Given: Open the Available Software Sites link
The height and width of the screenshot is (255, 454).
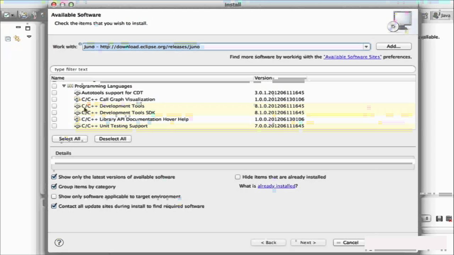Looking at the screenshot, I should (x=353, y=57).
